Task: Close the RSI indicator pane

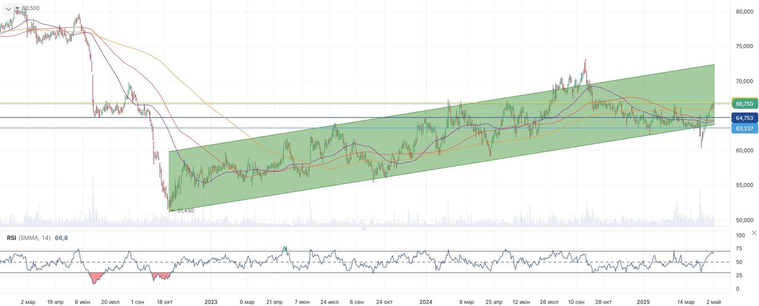Action: (x=754, y=233)
